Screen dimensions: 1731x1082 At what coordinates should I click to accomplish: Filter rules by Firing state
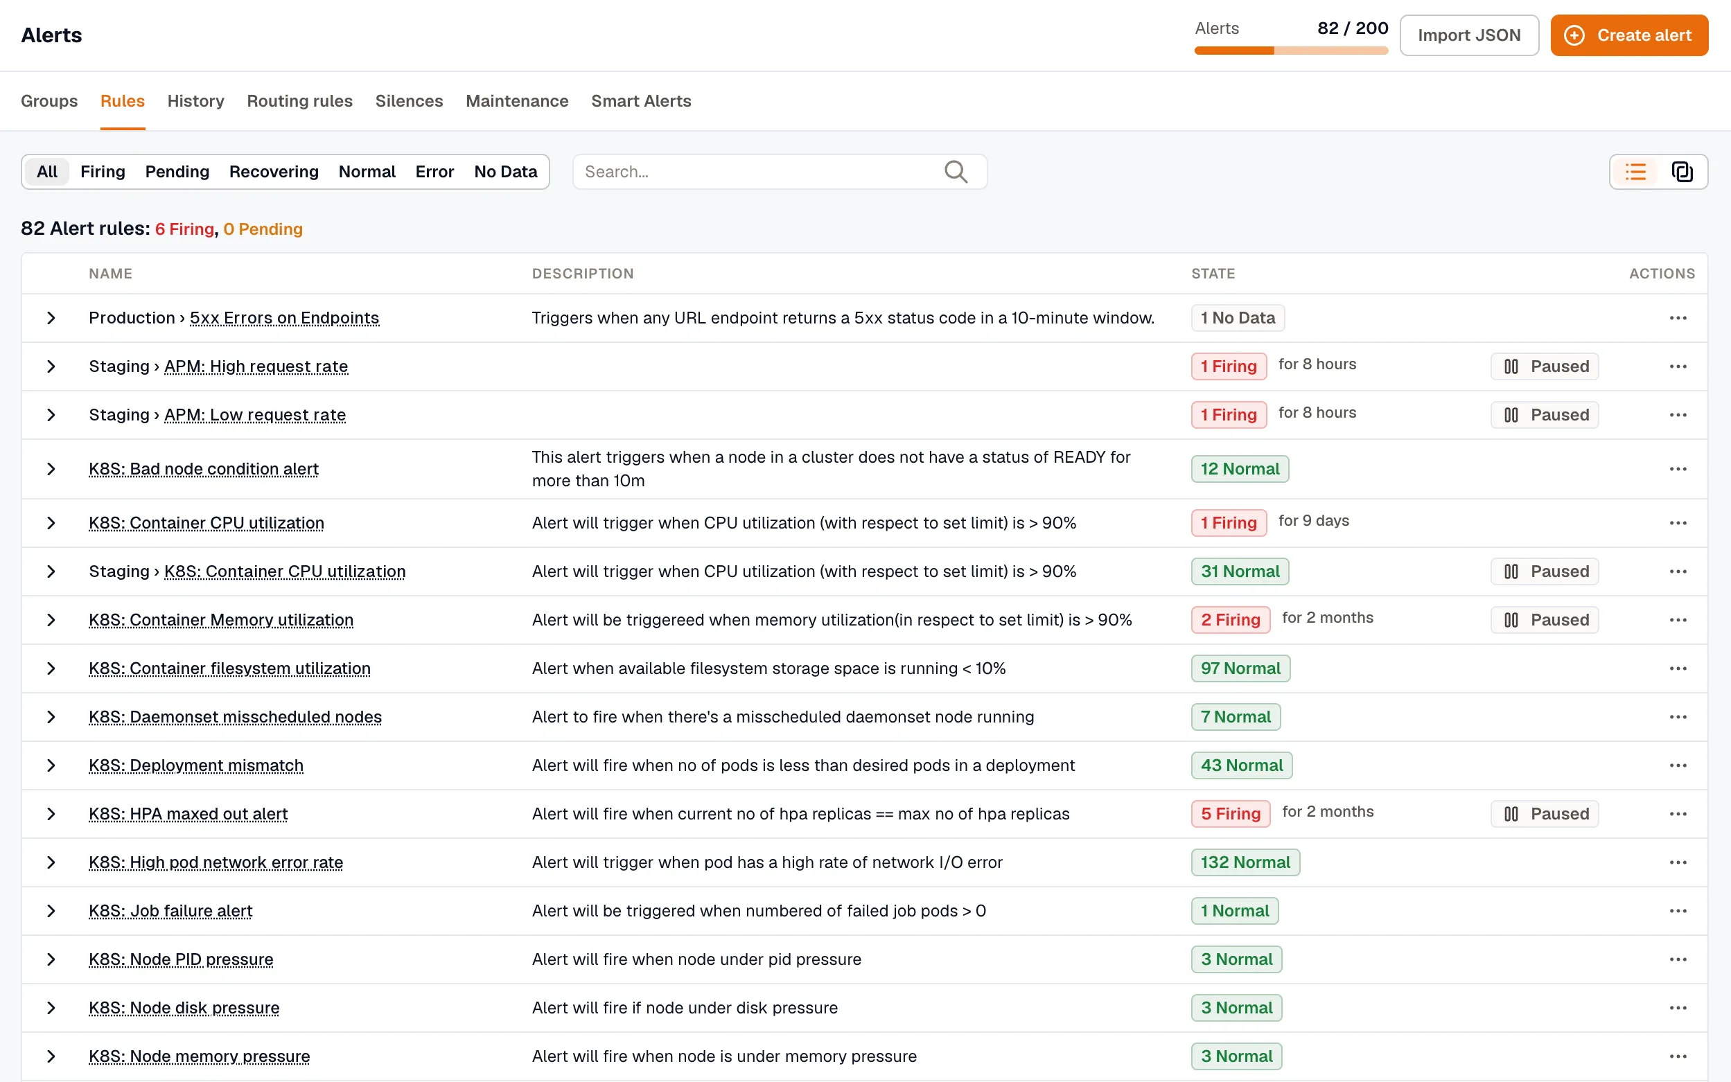pos(103,172)
